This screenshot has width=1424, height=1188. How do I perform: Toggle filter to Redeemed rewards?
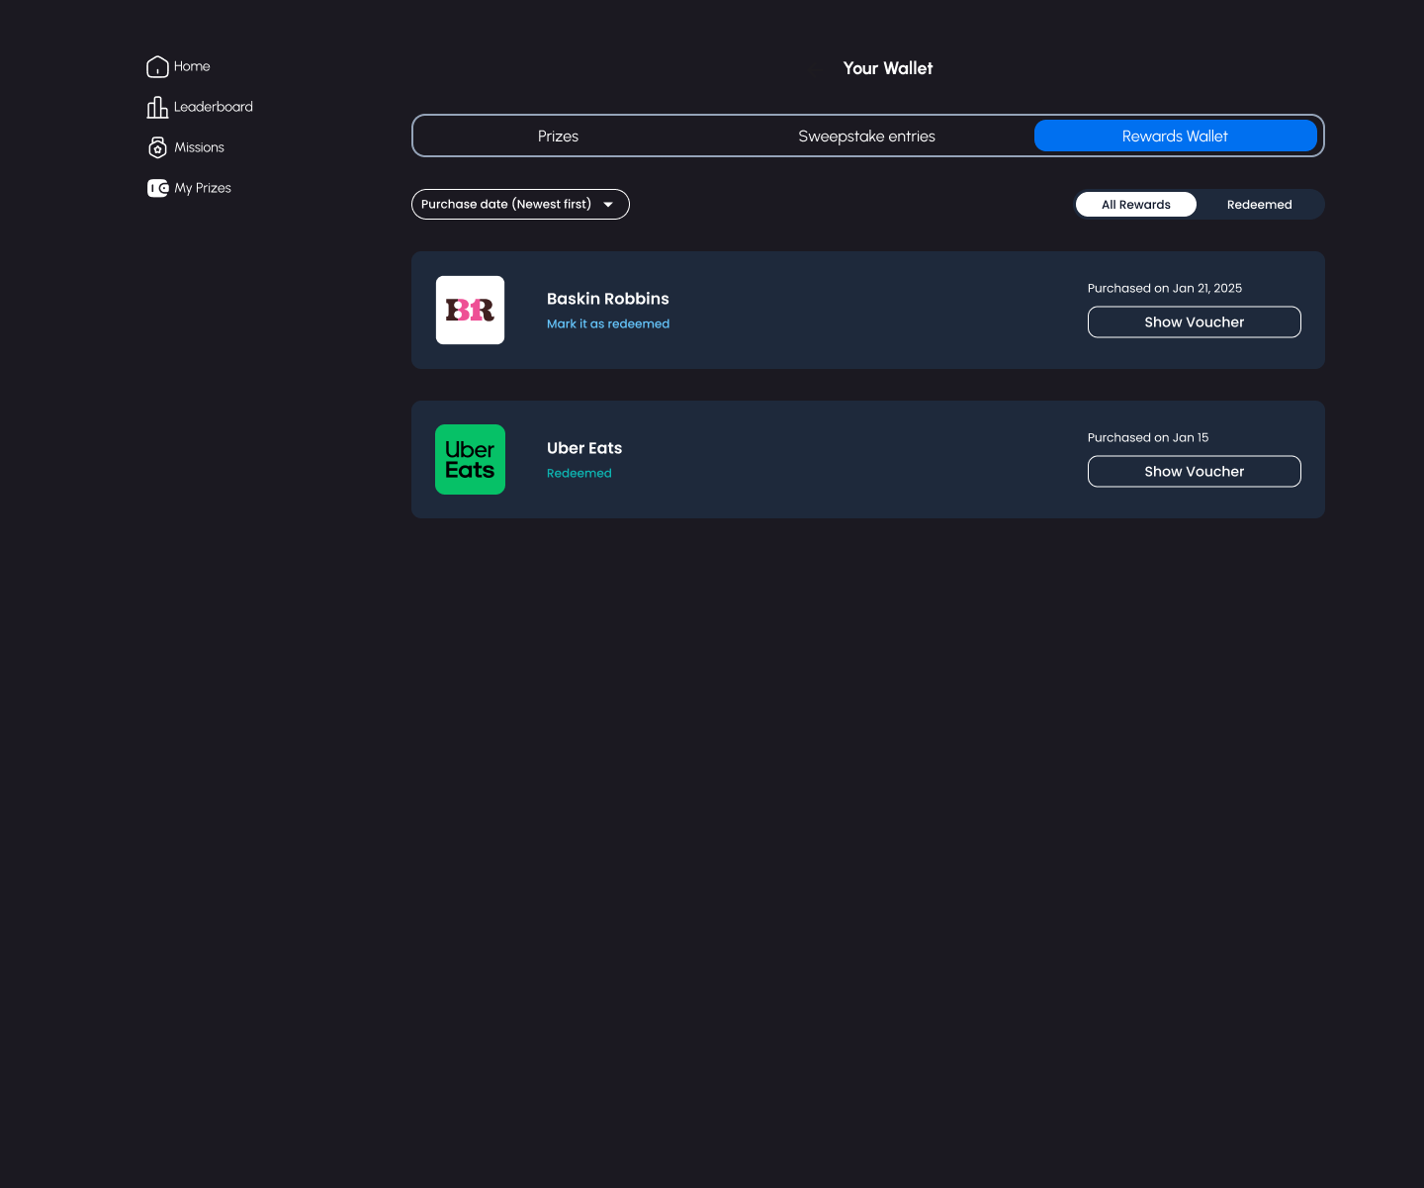[1259, 204]
